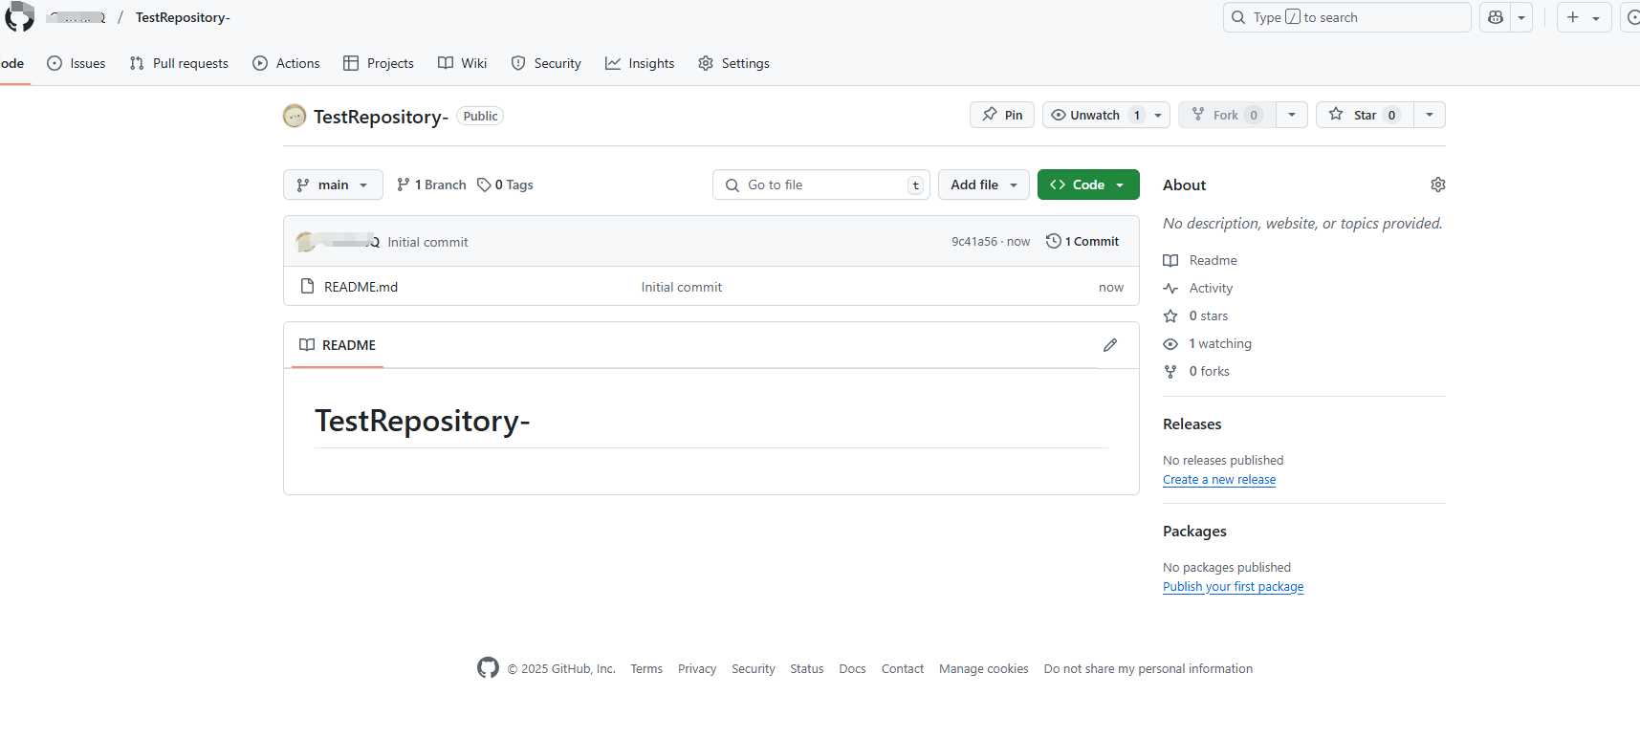
Task: Open the footer Privacy link
Action: click(697, 669)
